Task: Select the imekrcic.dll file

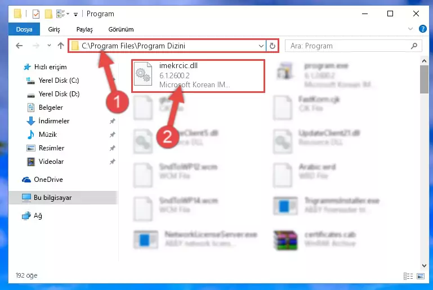Action: (x=198, y=75)
